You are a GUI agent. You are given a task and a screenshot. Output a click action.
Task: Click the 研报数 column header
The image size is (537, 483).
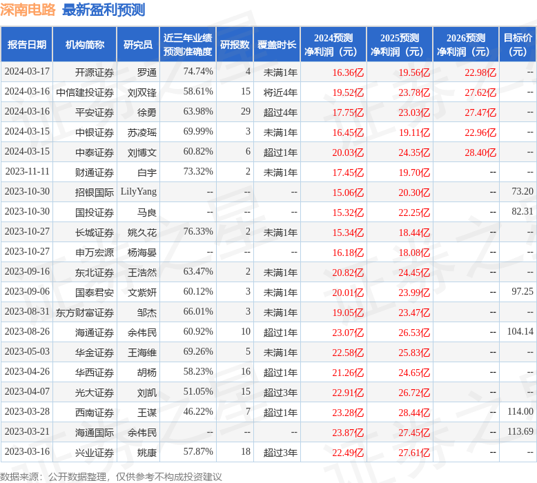point(235,44)
